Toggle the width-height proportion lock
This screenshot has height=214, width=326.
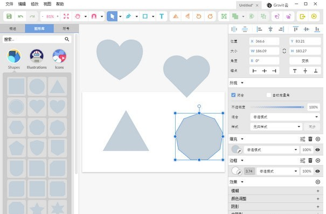[284, 51]
